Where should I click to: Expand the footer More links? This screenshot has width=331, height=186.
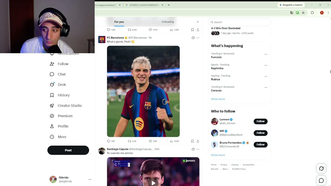(225, 169)
